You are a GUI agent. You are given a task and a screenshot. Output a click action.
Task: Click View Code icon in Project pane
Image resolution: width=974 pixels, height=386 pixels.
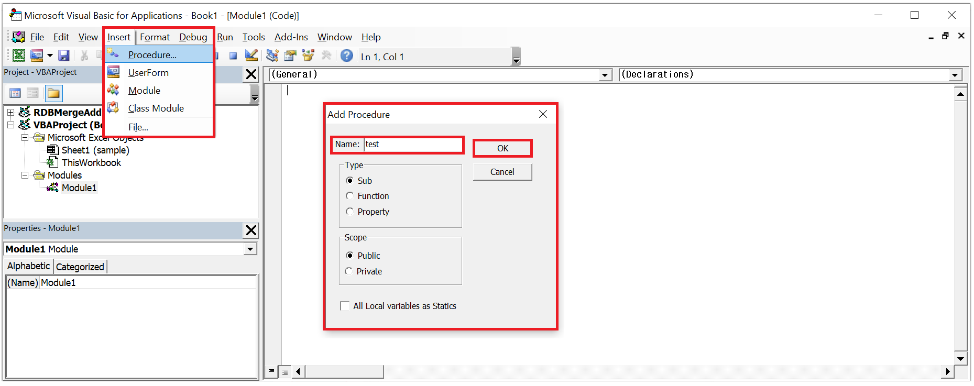(x=15, y=94)
